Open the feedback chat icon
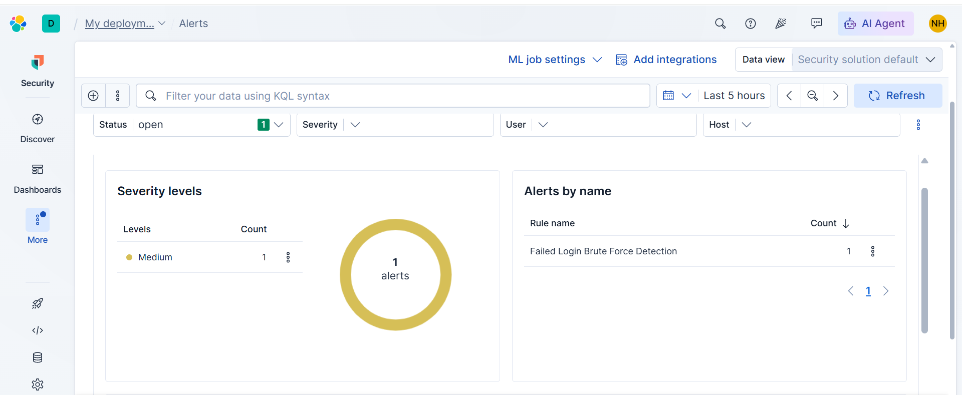The width and height of the screenshot is (962, 395). pyautogui.click(x=817, y=24)
